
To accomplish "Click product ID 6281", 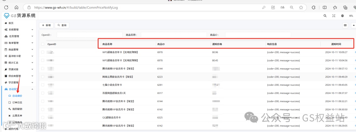I will click(160, 85).
